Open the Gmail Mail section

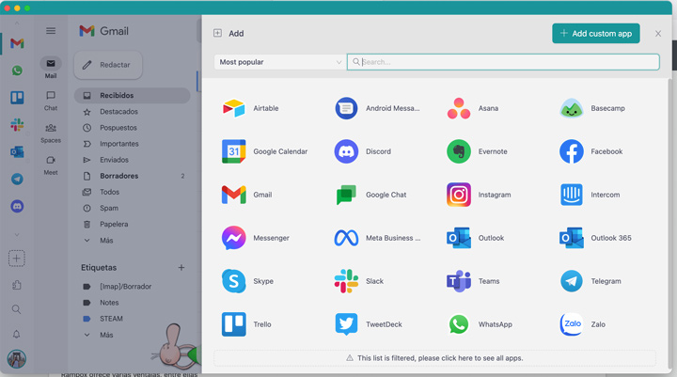pyautogui.click(x=51, y=68)
